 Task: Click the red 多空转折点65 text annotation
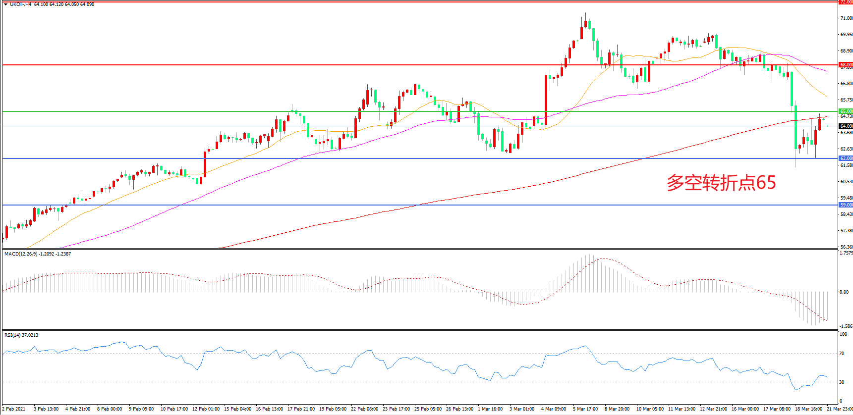tap(721, 183)
